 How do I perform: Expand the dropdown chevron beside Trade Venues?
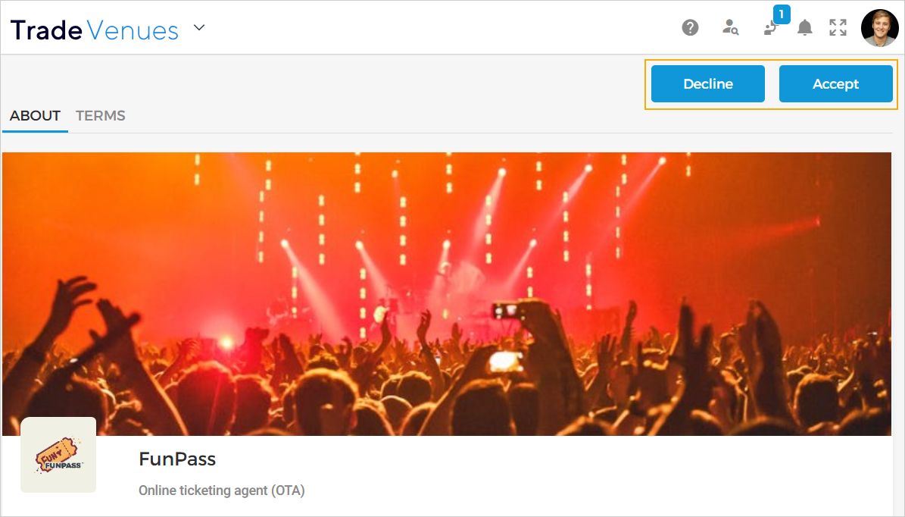point(199,29)
